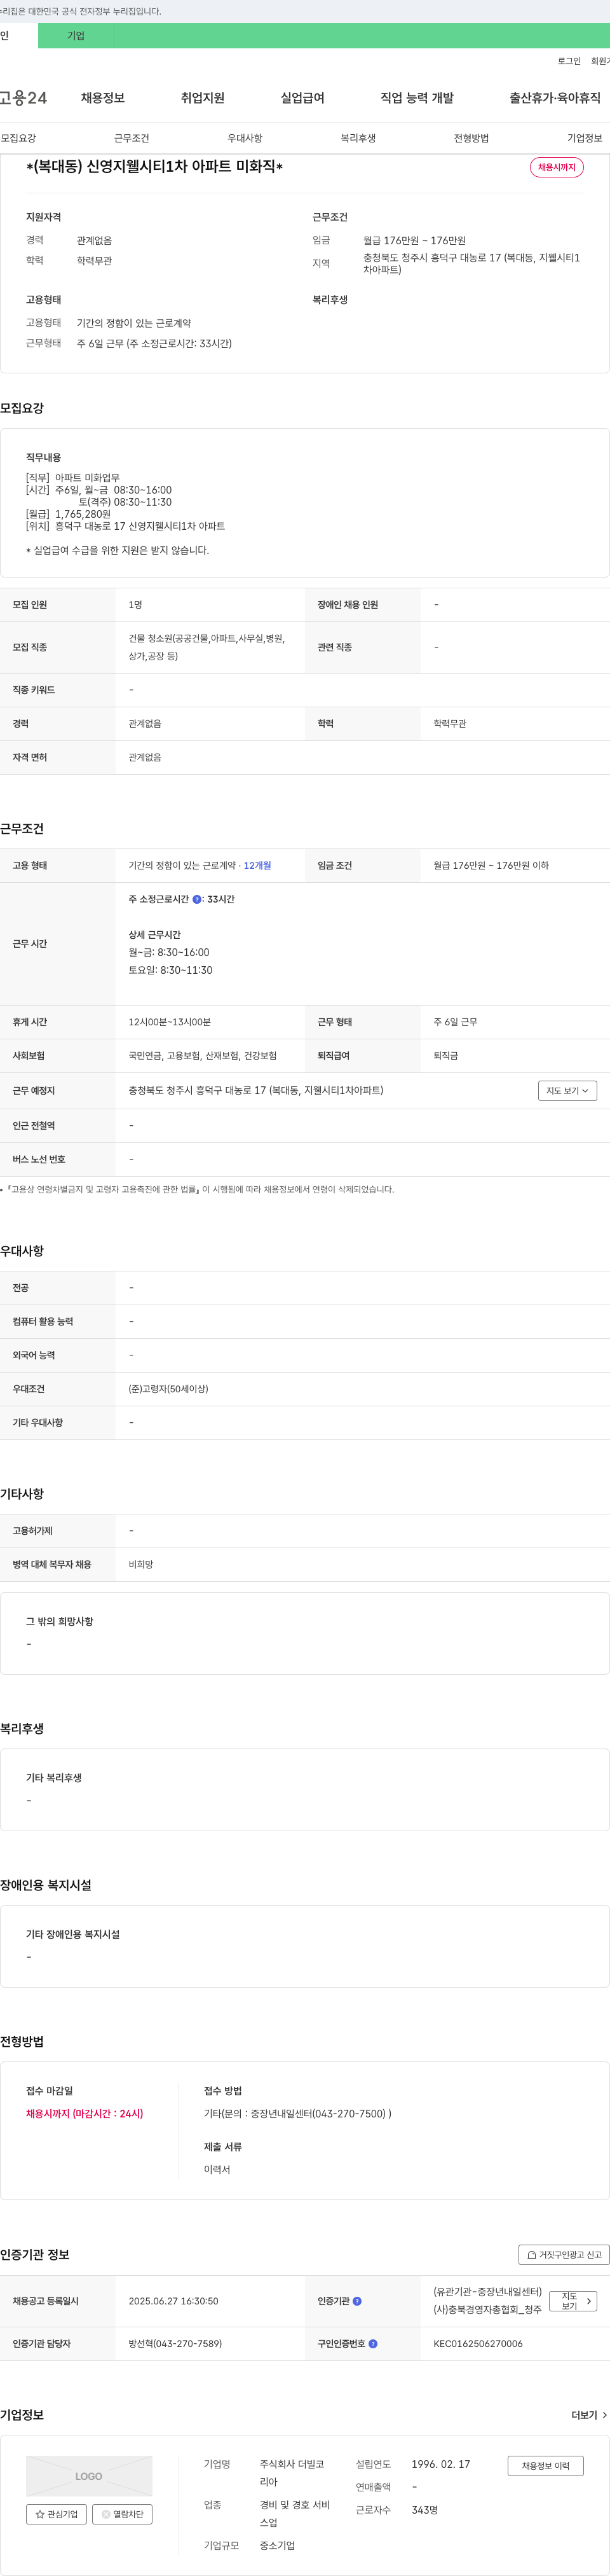Report with 거짓구인광고 신고 button

pyautogui.click(x=564, y=2254)
